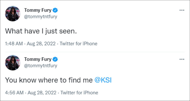Click the verified badge on the first tweet
Screen dimensions: 190x101
tap(55, 10)
